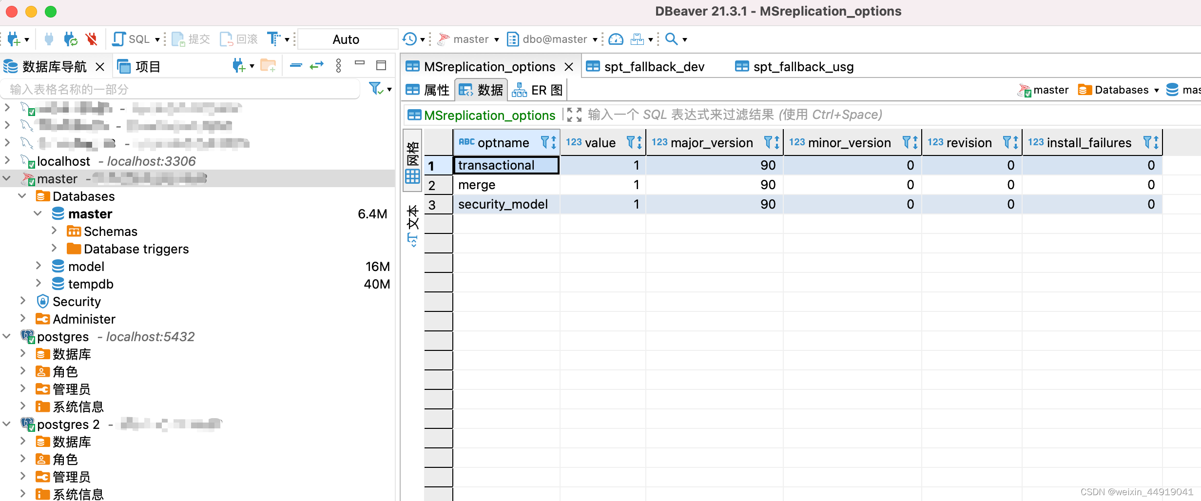Click the filter funnel in navigator search bar
The width and height of the screenshot is (1201, 501).
pyautogui.click(x=375, y=89)
